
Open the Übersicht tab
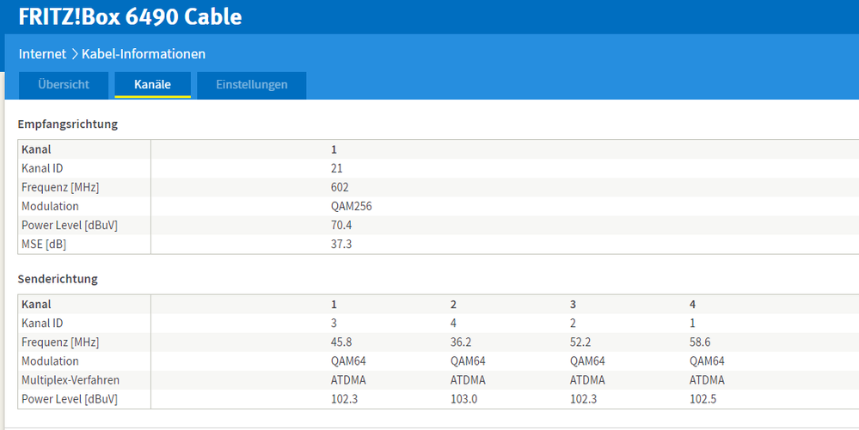tap(65, 85)
